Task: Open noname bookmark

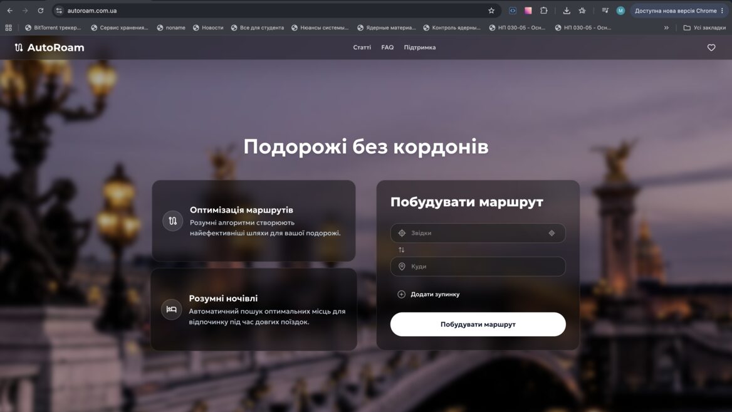Action: [171, 28]
